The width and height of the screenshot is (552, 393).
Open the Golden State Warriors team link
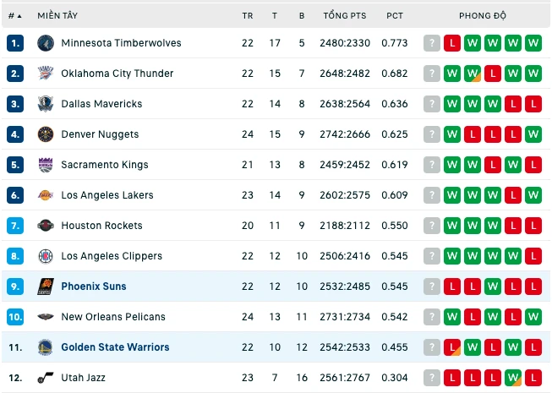tap(115, 347)
